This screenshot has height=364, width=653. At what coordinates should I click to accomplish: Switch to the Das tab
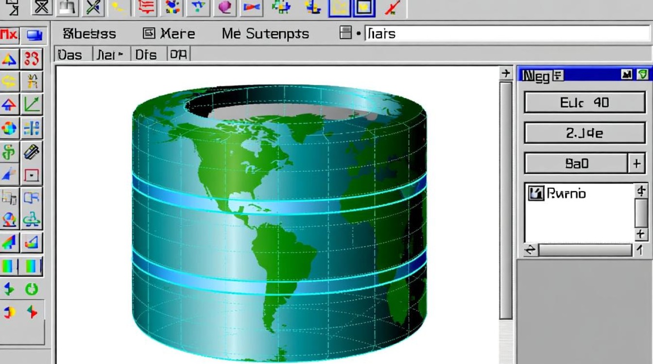[69, 55]
